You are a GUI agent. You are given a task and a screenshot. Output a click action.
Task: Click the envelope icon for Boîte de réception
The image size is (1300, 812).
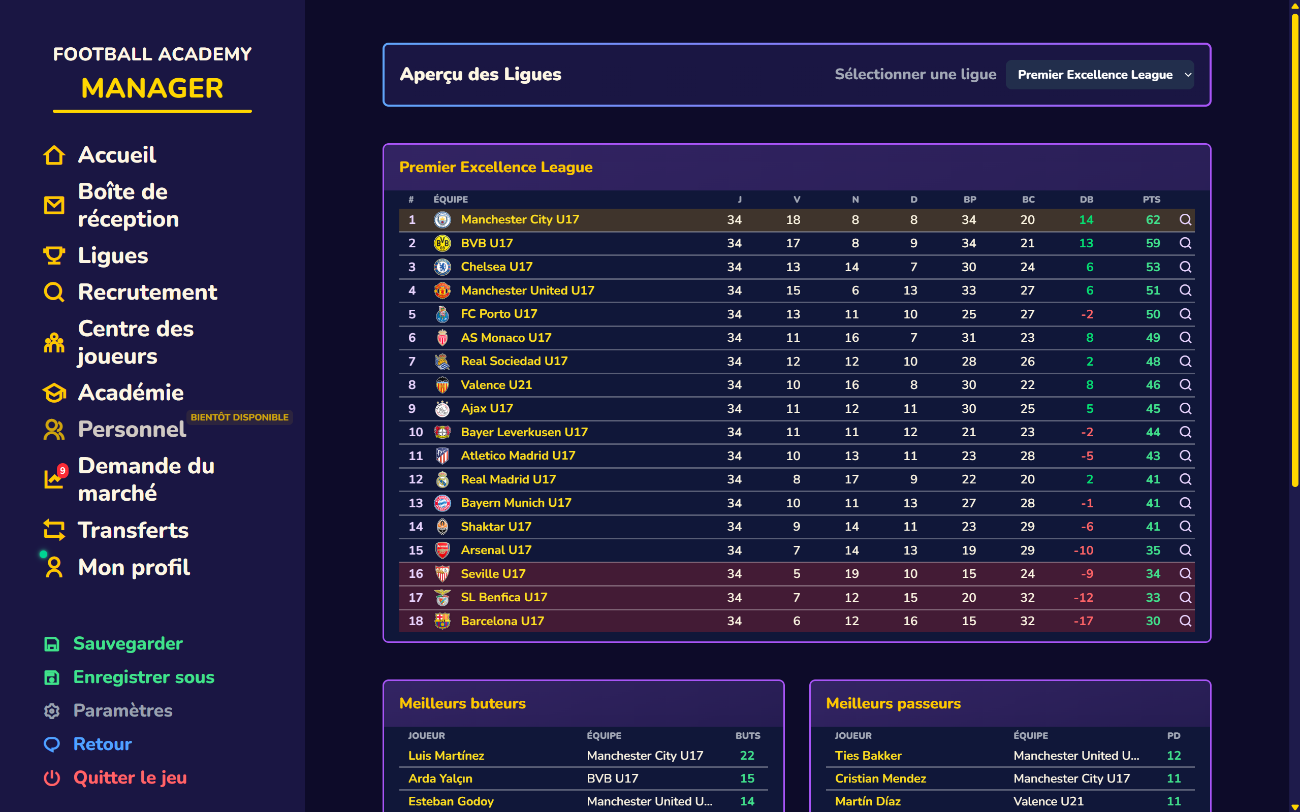pyautogui.click(x=54, y=205)
